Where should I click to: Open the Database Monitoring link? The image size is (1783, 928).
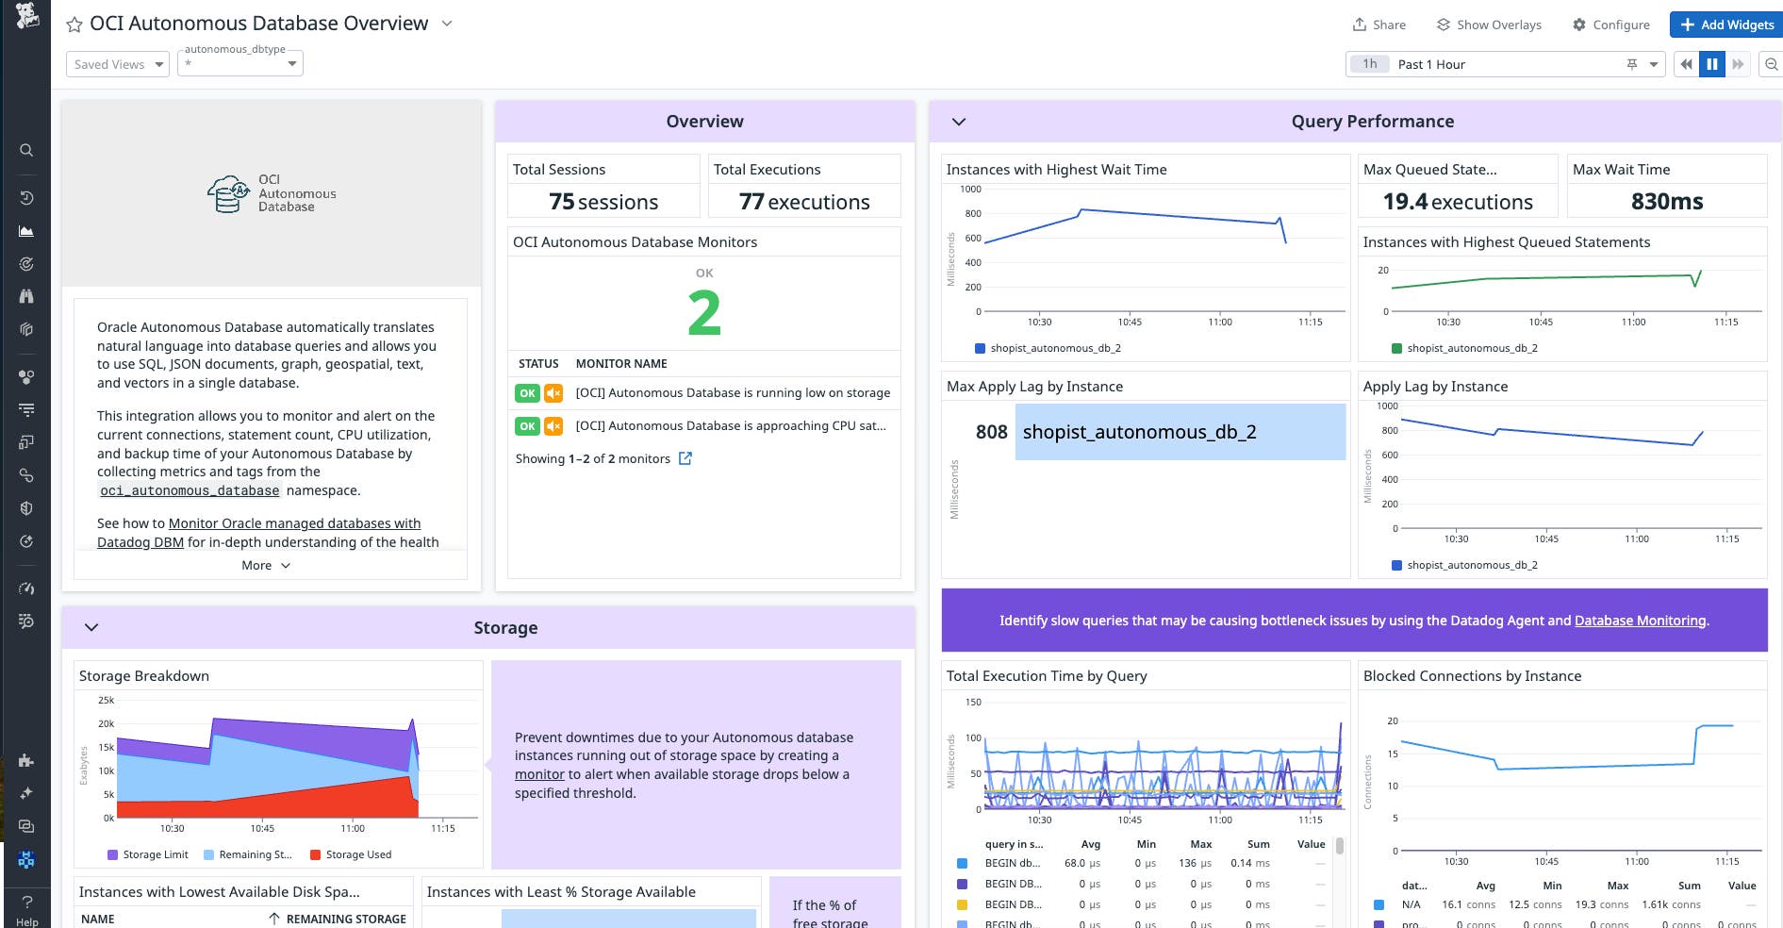[x=1641, y=621]
